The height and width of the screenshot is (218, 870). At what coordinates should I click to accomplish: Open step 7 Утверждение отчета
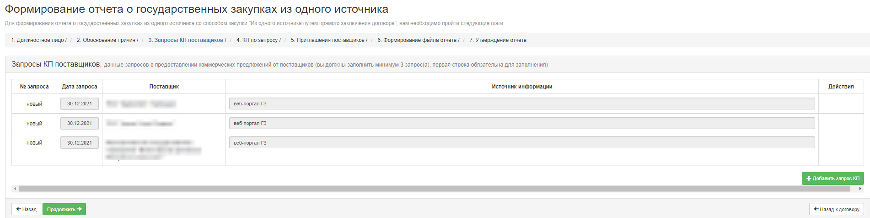point(498,40)
